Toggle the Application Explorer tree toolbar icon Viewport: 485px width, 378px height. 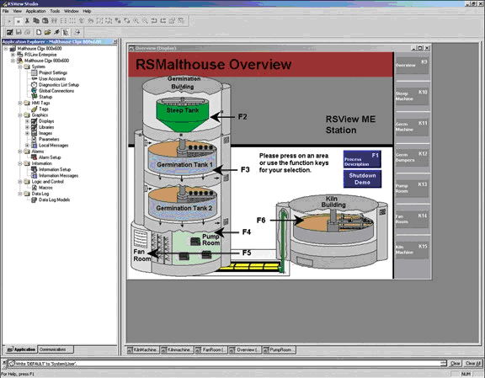tap(66, 32)
